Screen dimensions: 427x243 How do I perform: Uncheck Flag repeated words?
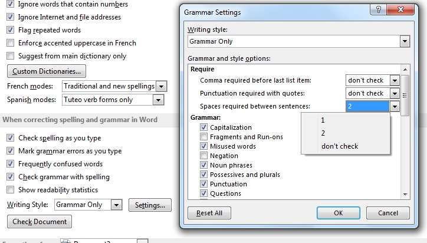pos(10,30)
